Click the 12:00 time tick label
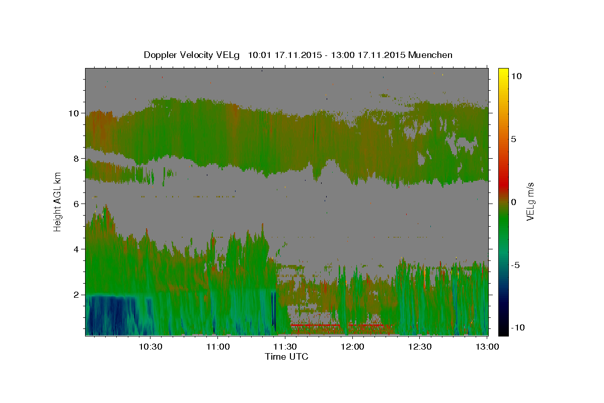604x403 pixels. tap(353, 347)
